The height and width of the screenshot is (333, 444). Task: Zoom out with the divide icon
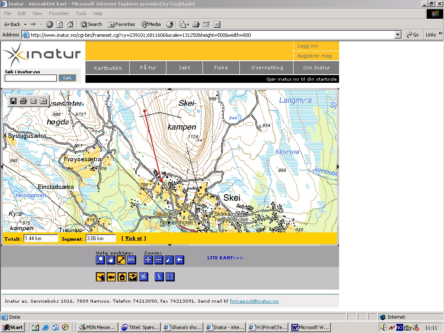click(x=159, y=260)
